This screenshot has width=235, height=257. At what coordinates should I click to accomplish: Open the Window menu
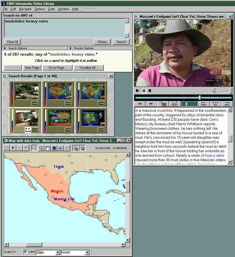tap(63, 9)
